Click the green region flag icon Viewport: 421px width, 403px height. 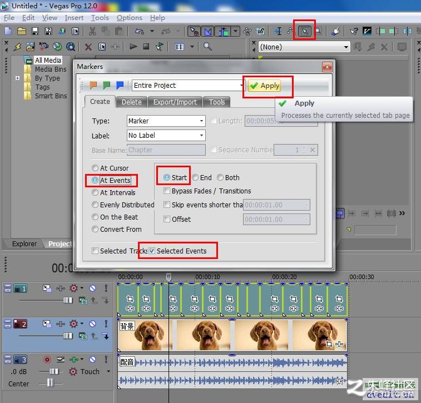[x=107, y=85]
